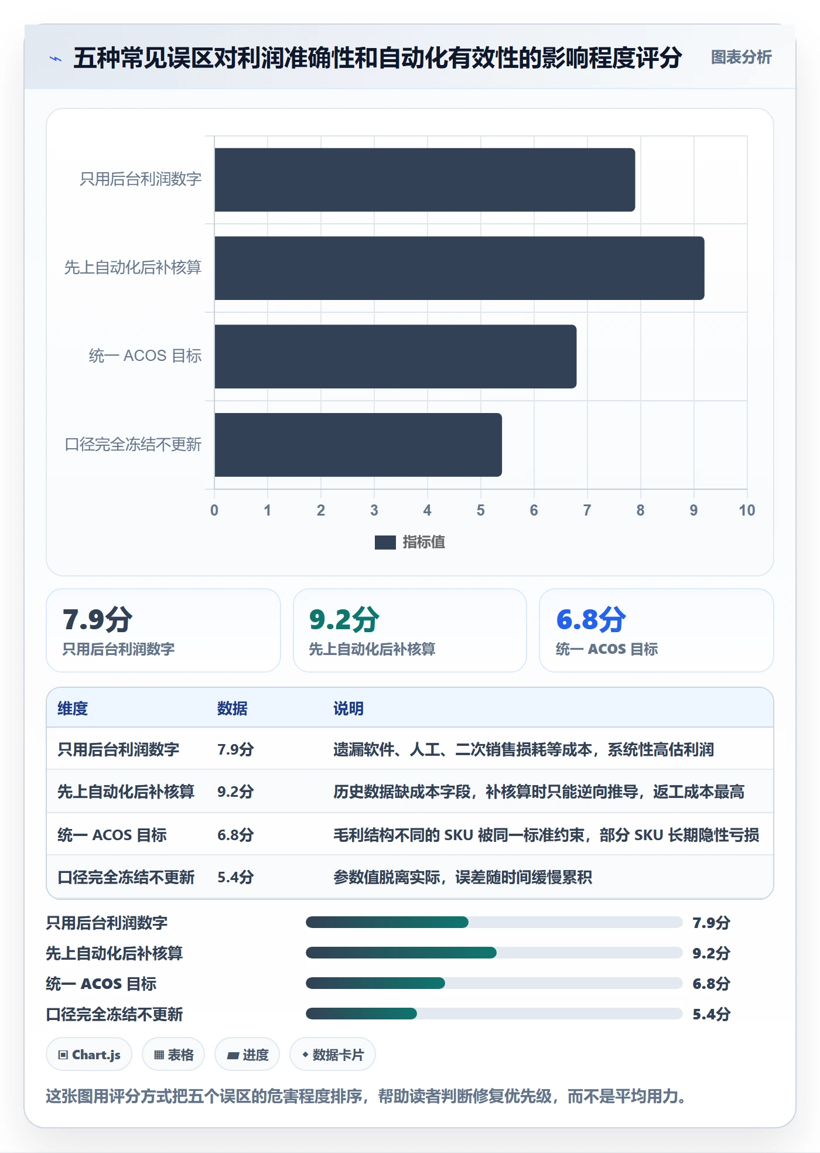Click the 先上自动化后补核算 chart bar
The width and height of the screenshot is (820, 1153).
point(459,268)
